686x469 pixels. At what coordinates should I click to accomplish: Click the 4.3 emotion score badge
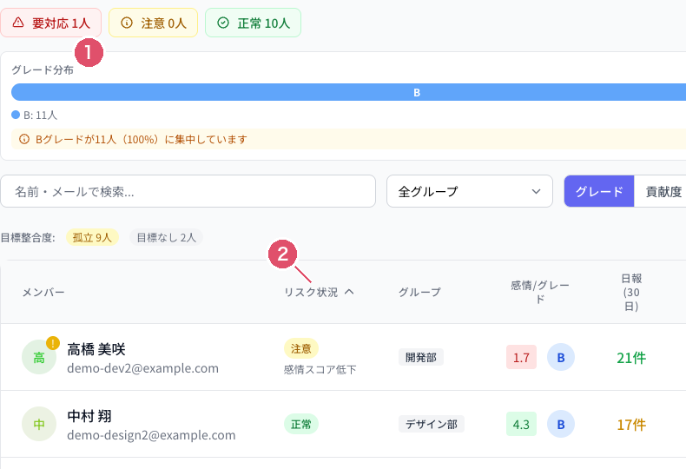[x=521, y=425]
